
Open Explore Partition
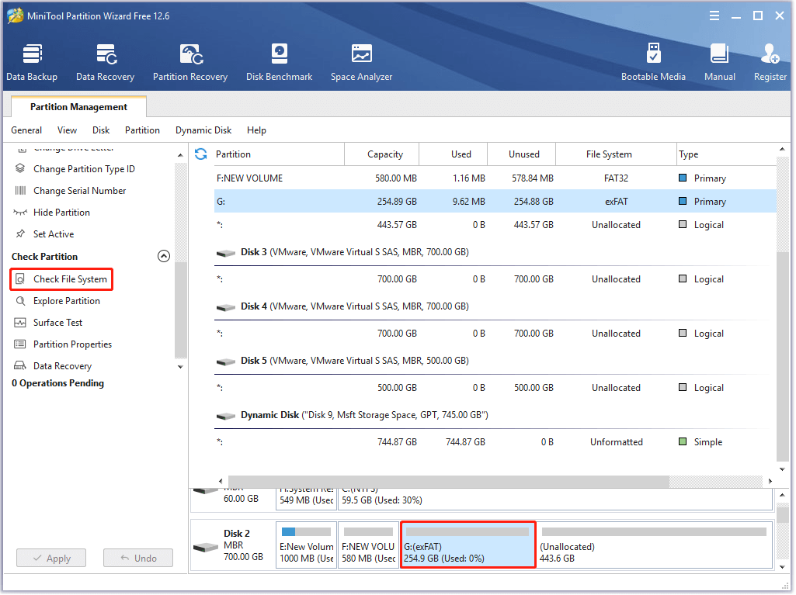[57, 301]
